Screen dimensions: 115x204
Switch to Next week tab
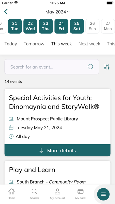pos(89,44)
